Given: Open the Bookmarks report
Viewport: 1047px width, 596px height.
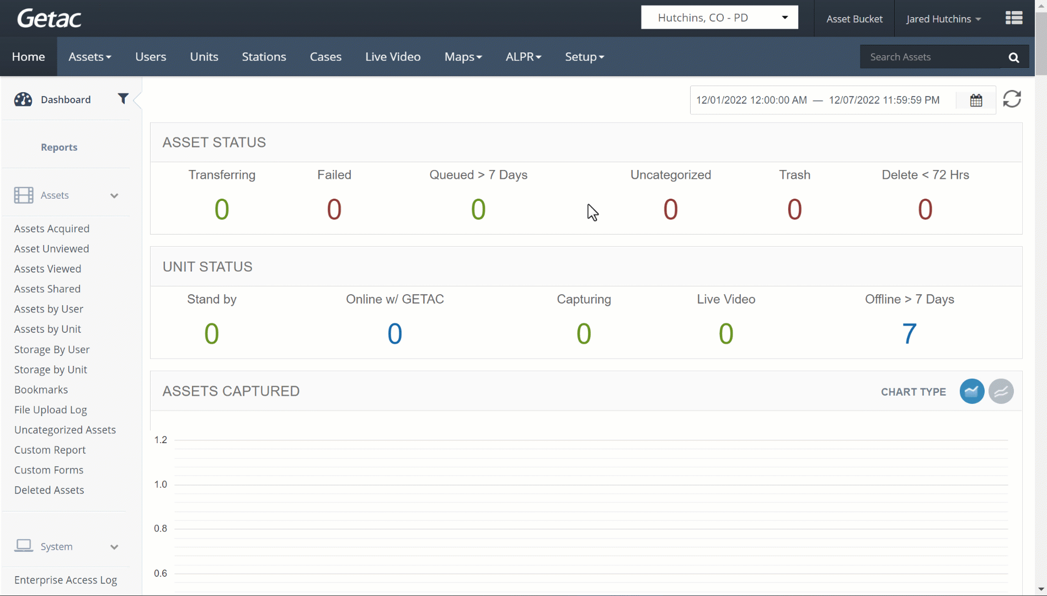Looking at the screenshot, I should 41,390.
